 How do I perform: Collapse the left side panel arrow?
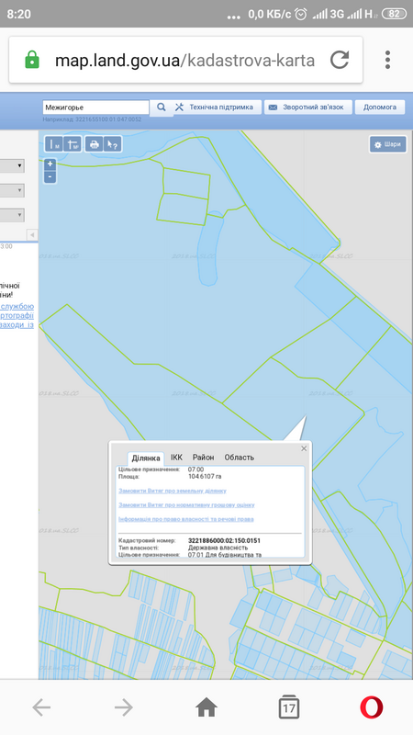point(32,234)
